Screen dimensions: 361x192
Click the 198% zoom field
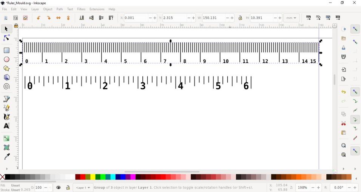303,187
